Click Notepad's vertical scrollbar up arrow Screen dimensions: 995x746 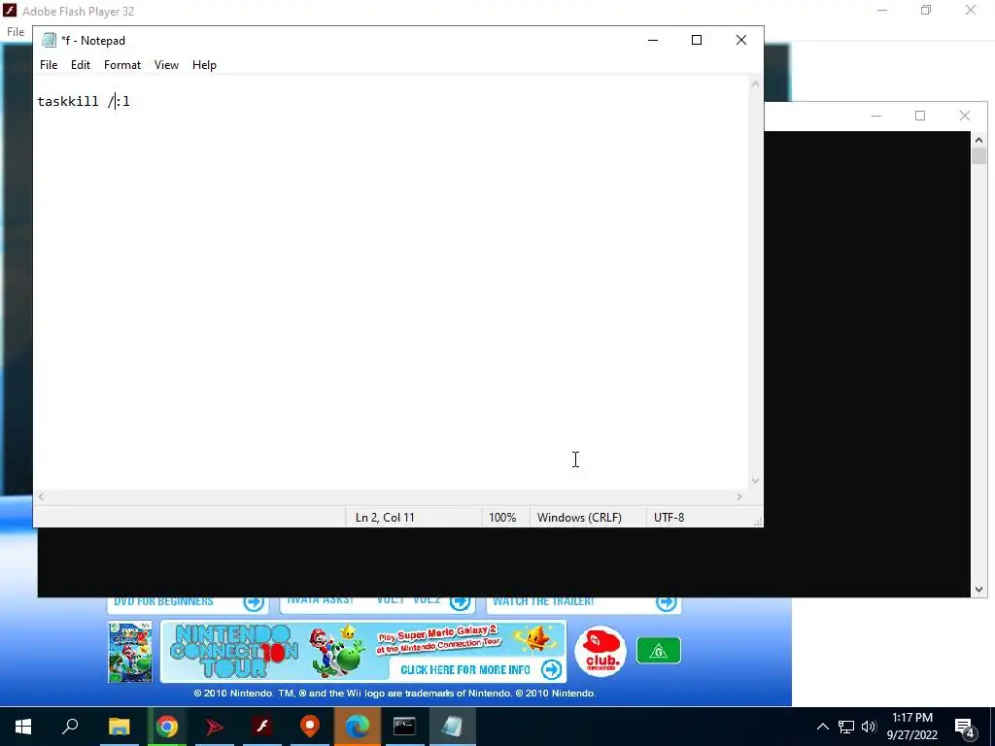755,84
